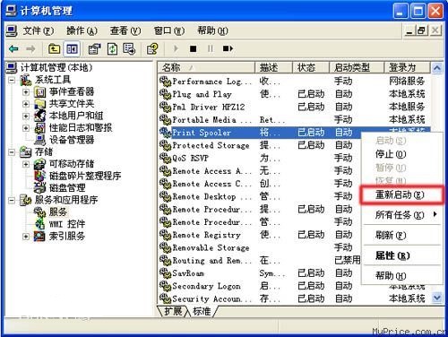Open the 文件(F) menu
This screenshot has width=448, height=337.
39,30
